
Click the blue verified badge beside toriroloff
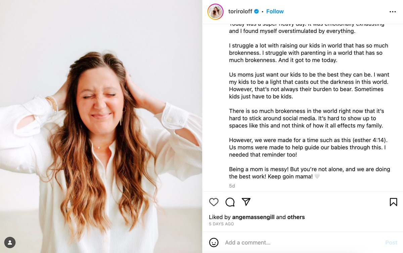256,11
